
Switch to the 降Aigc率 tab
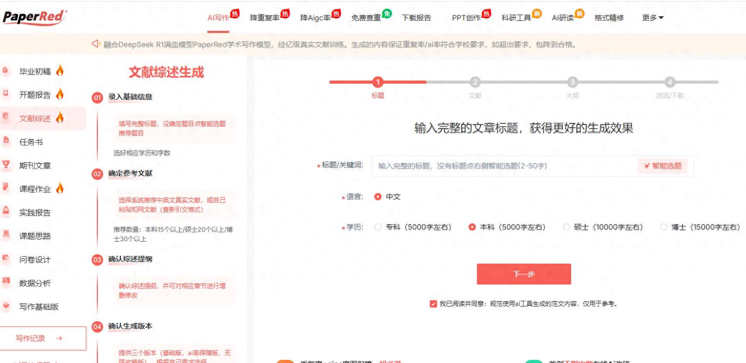(x=317, y=17)
